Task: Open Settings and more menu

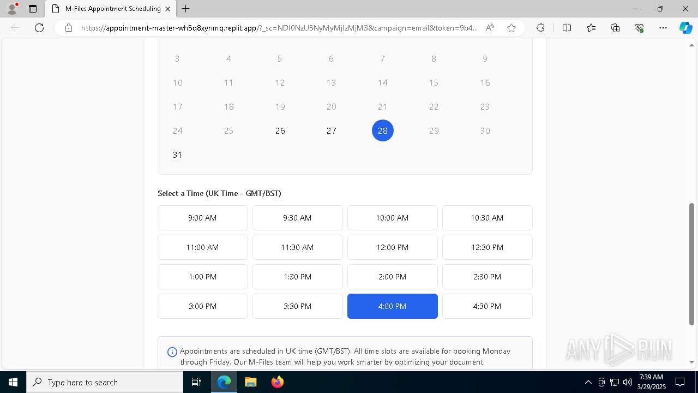Action: pos(663,28)
